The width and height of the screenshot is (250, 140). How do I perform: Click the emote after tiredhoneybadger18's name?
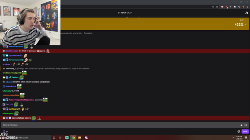tap(24, 73)
